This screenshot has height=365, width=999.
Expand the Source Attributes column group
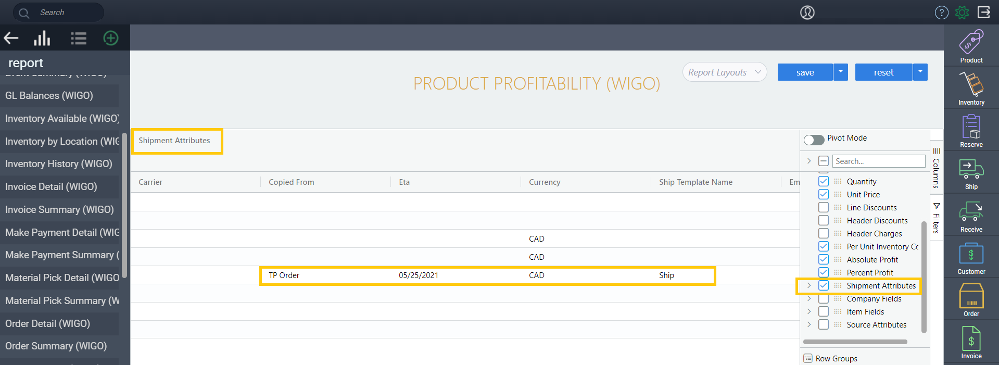809,324
